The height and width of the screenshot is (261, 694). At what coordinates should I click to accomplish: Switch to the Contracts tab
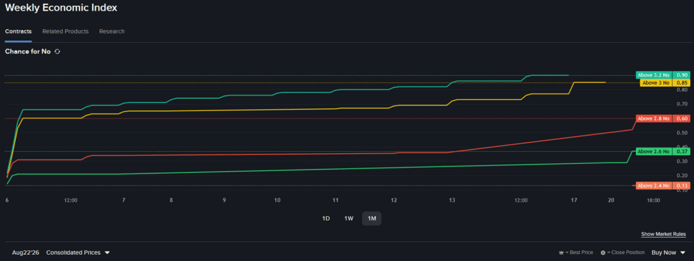[18, 32]
